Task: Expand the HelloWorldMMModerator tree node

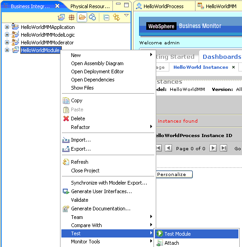Action: [x=7, y=42]
